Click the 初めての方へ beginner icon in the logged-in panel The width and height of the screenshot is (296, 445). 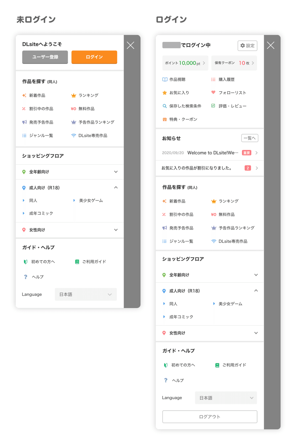pos(166,365)
